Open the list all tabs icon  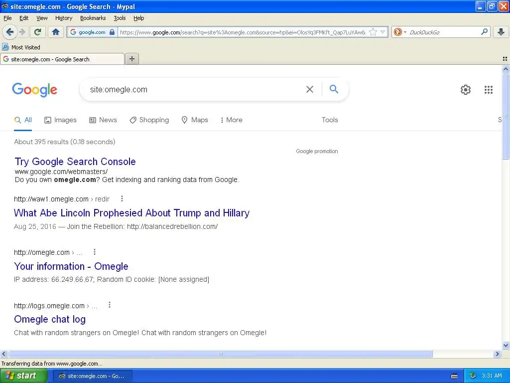pos(505,59)
